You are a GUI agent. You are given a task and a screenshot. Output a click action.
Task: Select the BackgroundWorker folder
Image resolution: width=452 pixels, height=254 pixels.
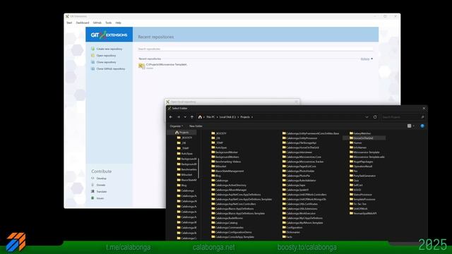click(225, 152)
